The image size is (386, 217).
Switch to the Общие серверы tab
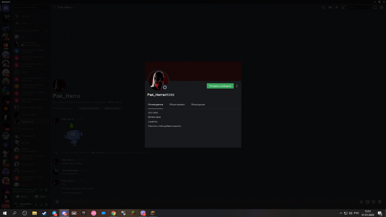pos(177,104)
